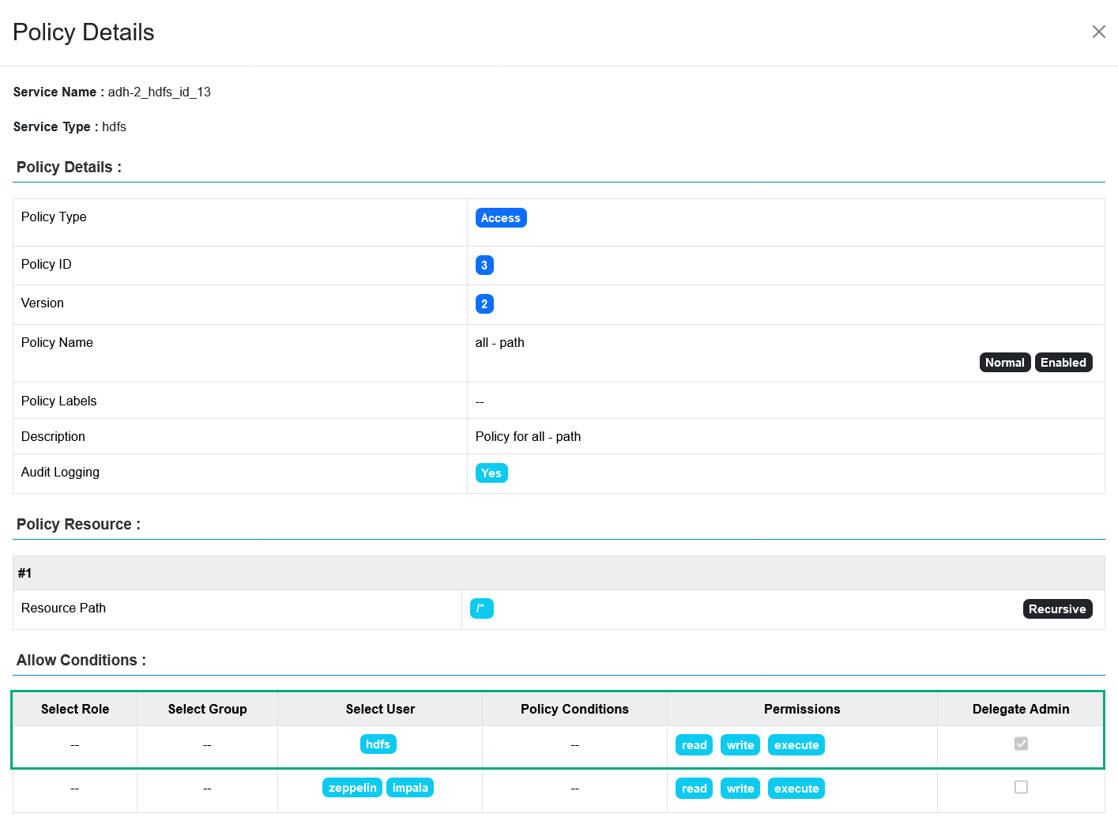1118x840 pixels.
Task: Click the Select Role column header
Action: 75,710
